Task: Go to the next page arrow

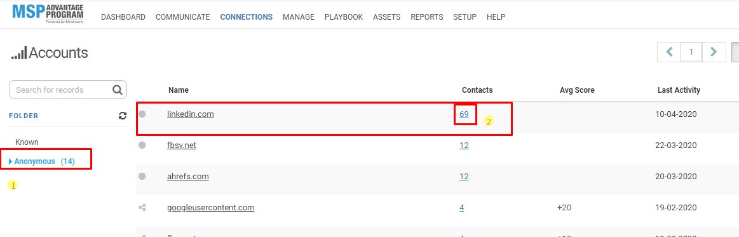Action: pos(714,52)
